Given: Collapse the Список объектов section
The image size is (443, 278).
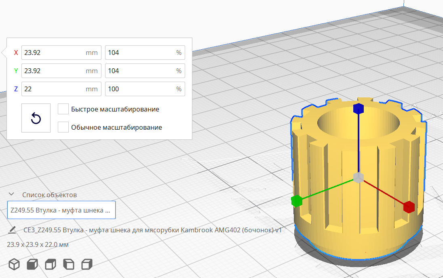Looking at the screenshot, I should [12, 195].
